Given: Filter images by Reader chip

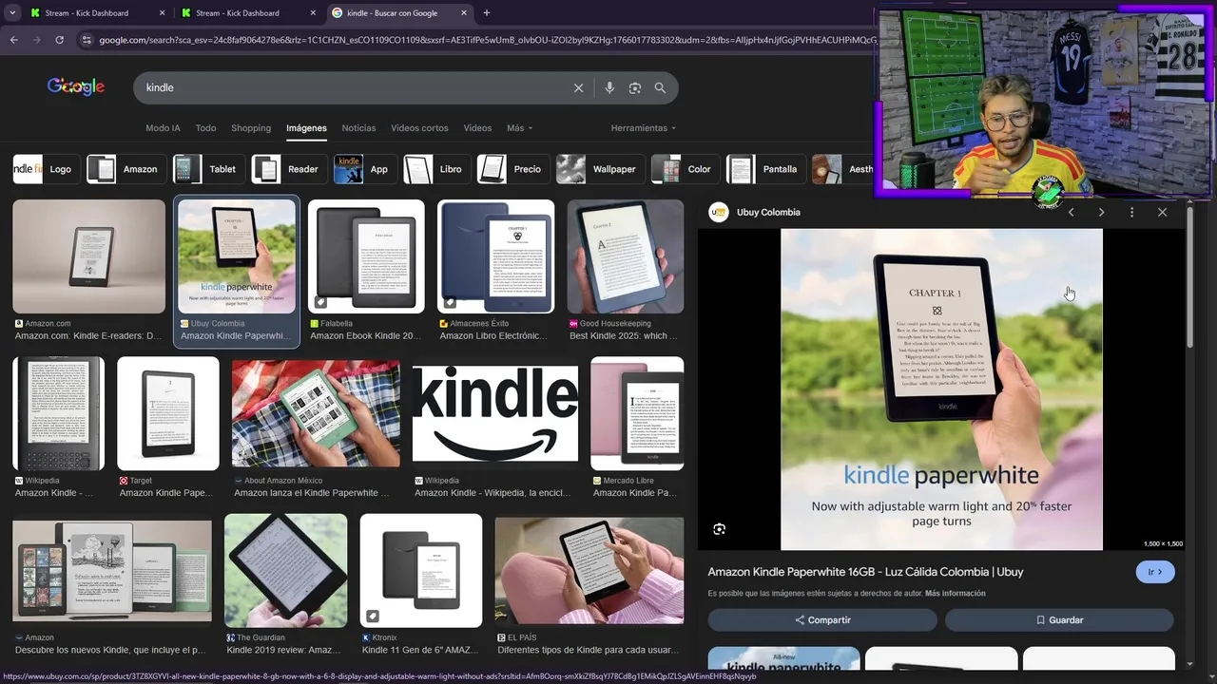Looking at the screenshot, I should point(289,169).
